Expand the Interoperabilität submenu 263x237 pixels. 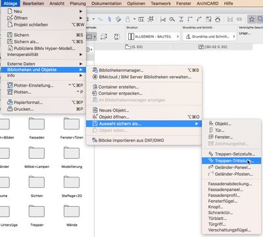(x=43, y=54)
